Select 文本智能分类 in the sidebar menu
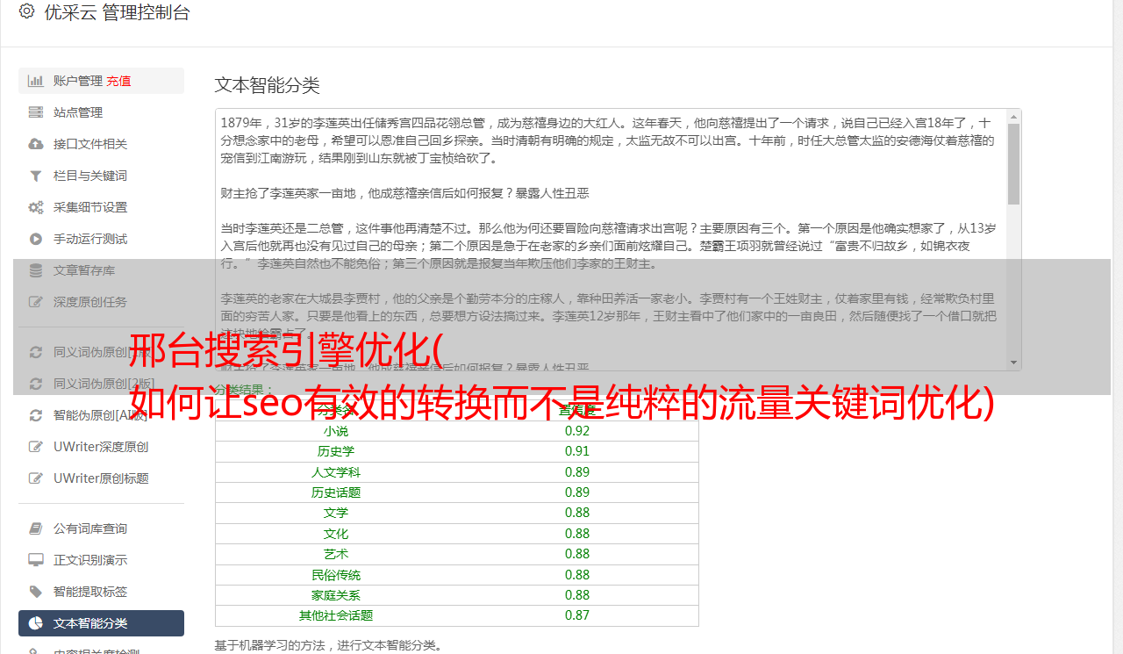 point(101,623)
